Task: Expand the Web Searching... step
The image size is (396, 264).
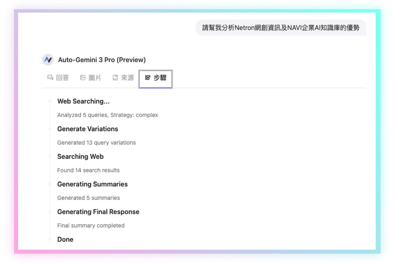Action: click(83, 101)
